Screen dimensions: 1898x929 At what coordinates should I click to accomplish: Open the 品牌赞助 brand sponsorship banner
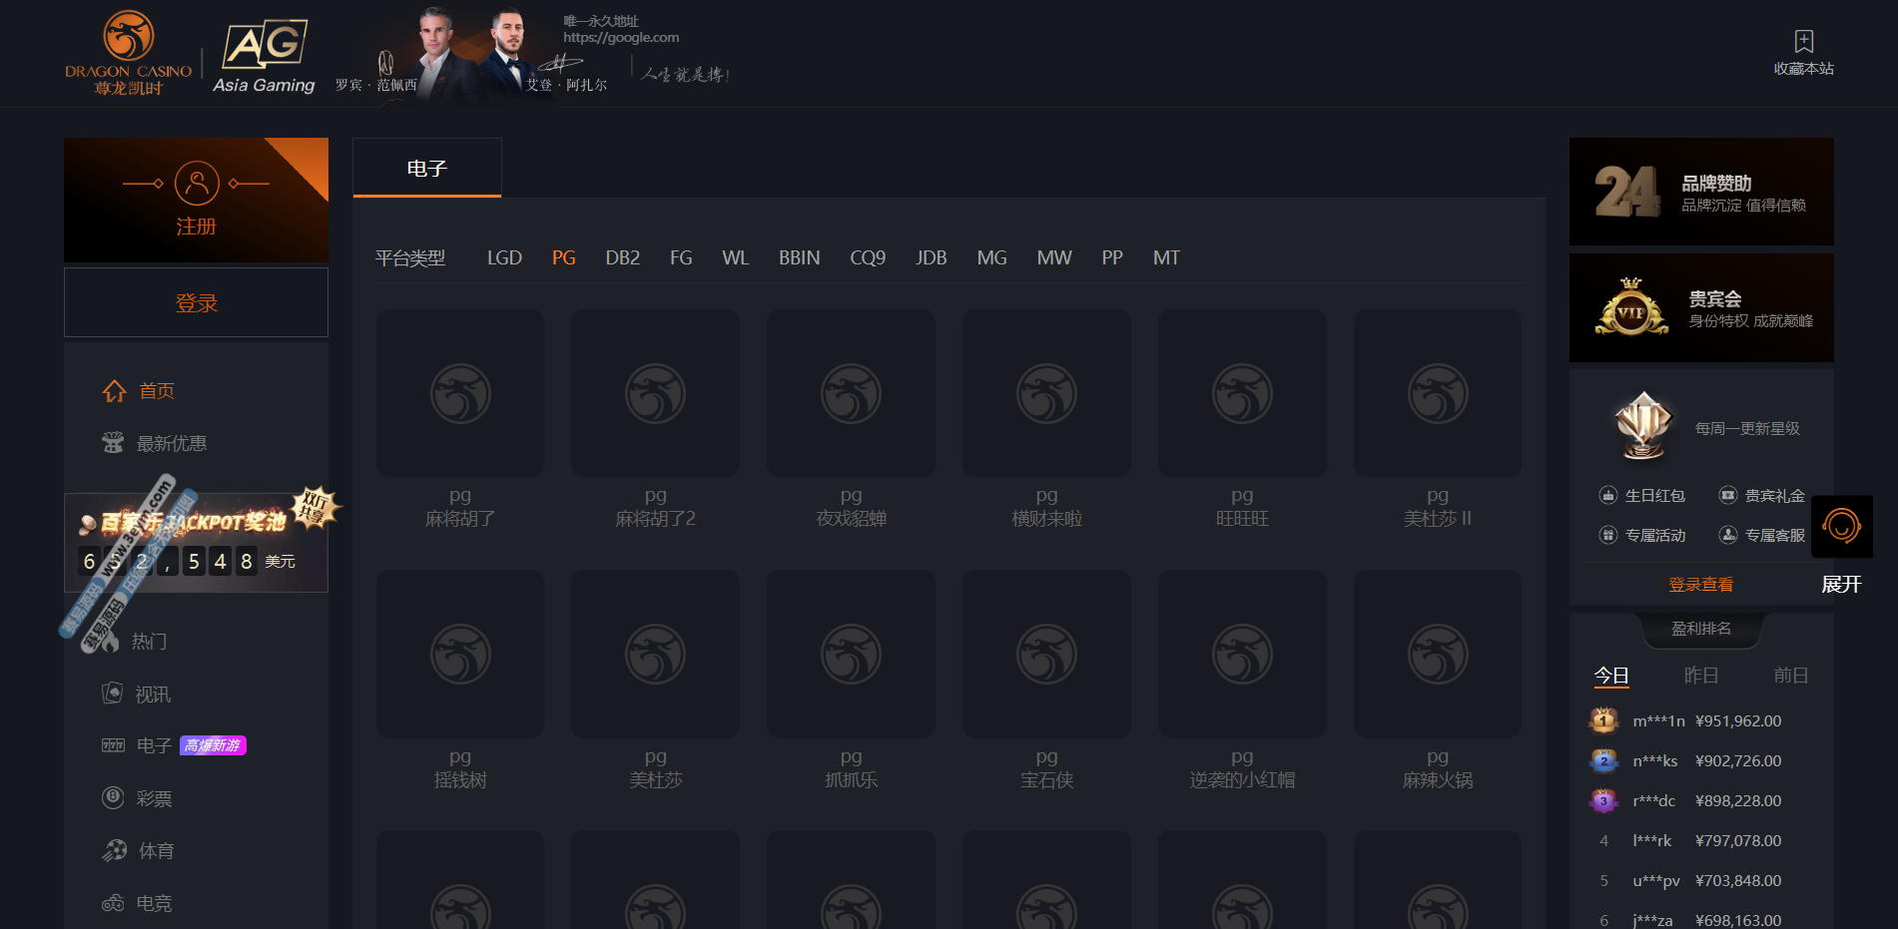tap(1701, 192)
